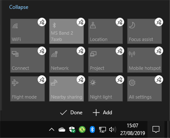This screenshot has height=138, width=170.
Task: Toggle the Mobile hotspot tile
Action: pos(144,60)
